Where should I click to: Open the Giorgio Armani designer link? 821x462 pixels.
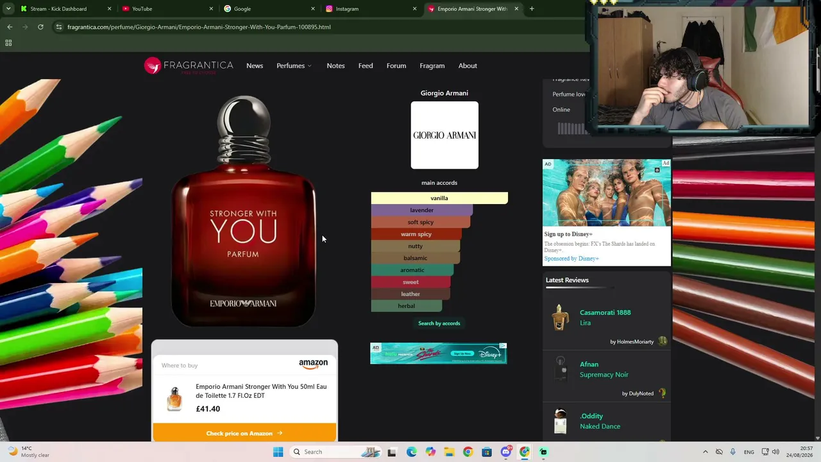pos(444,93)
